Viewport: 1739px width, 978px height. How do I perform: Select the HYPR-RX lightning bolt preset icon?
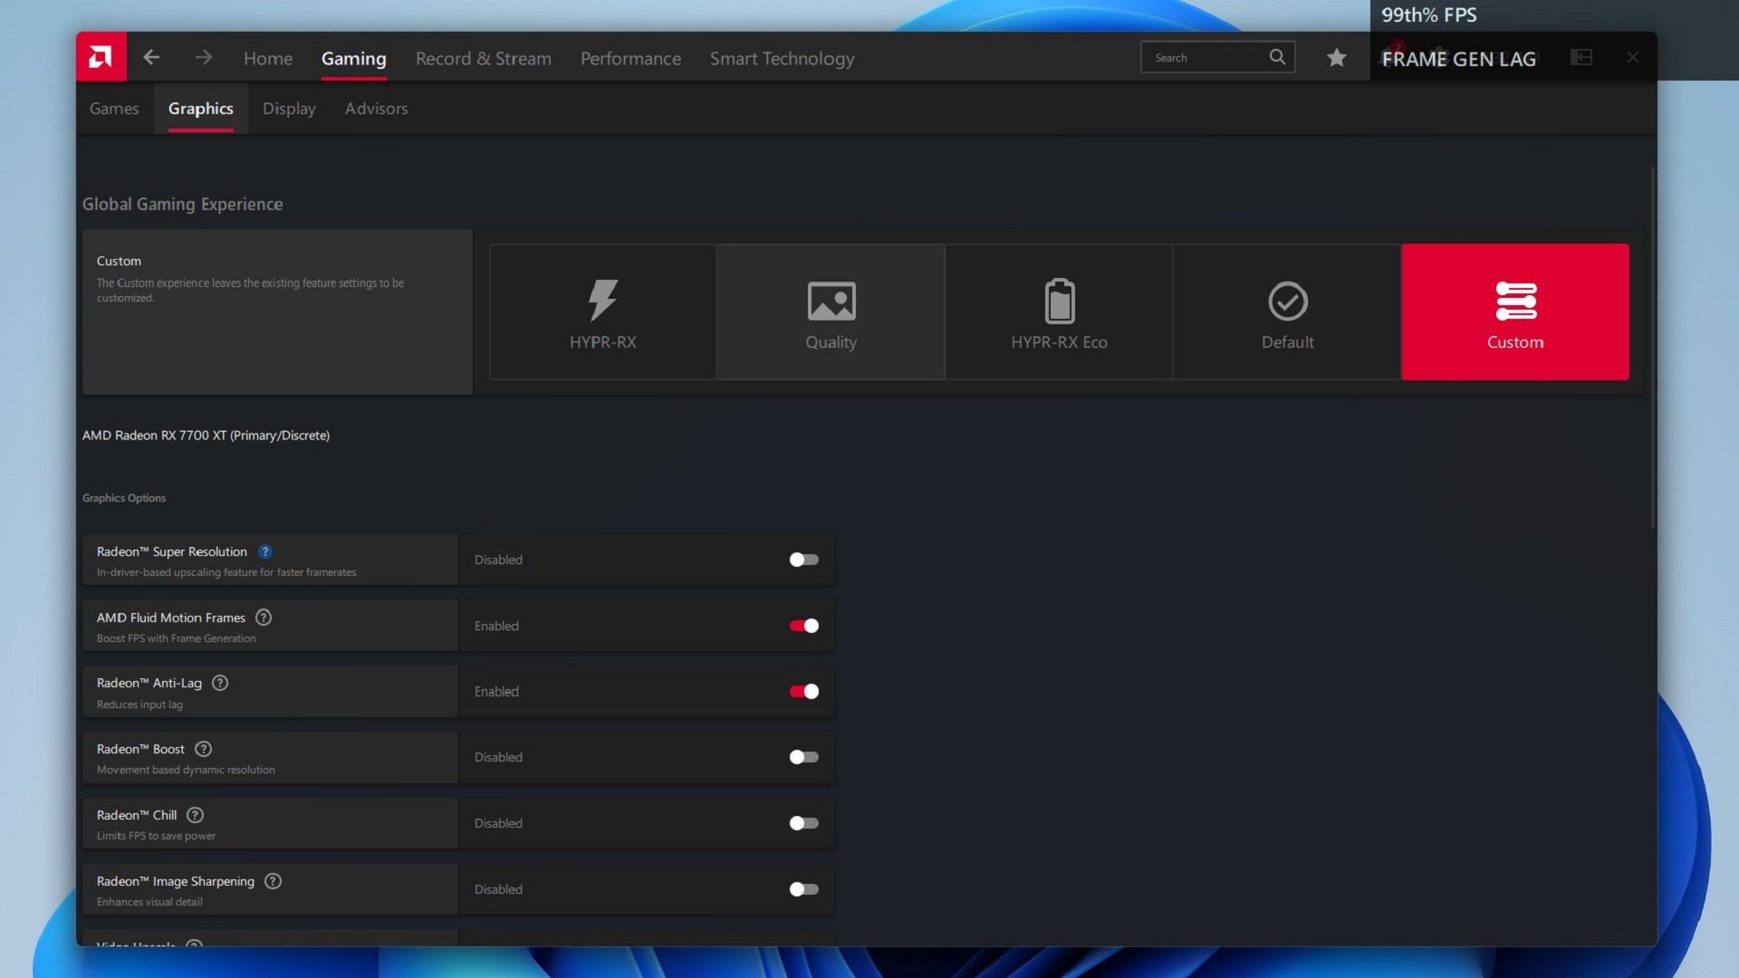coord(602,301)
